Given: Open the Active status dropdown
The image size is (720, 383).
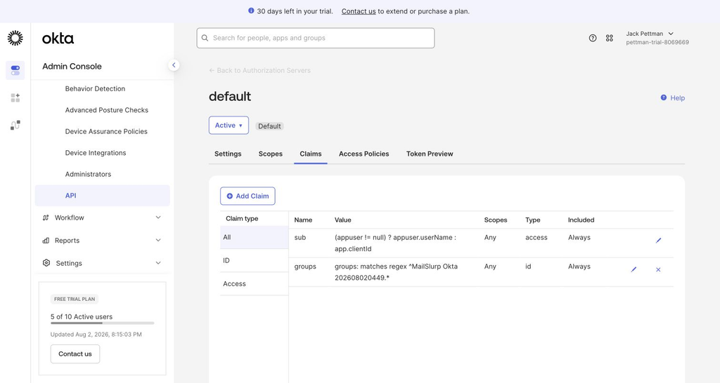Looking at the screenshot, I should (229, 125).
